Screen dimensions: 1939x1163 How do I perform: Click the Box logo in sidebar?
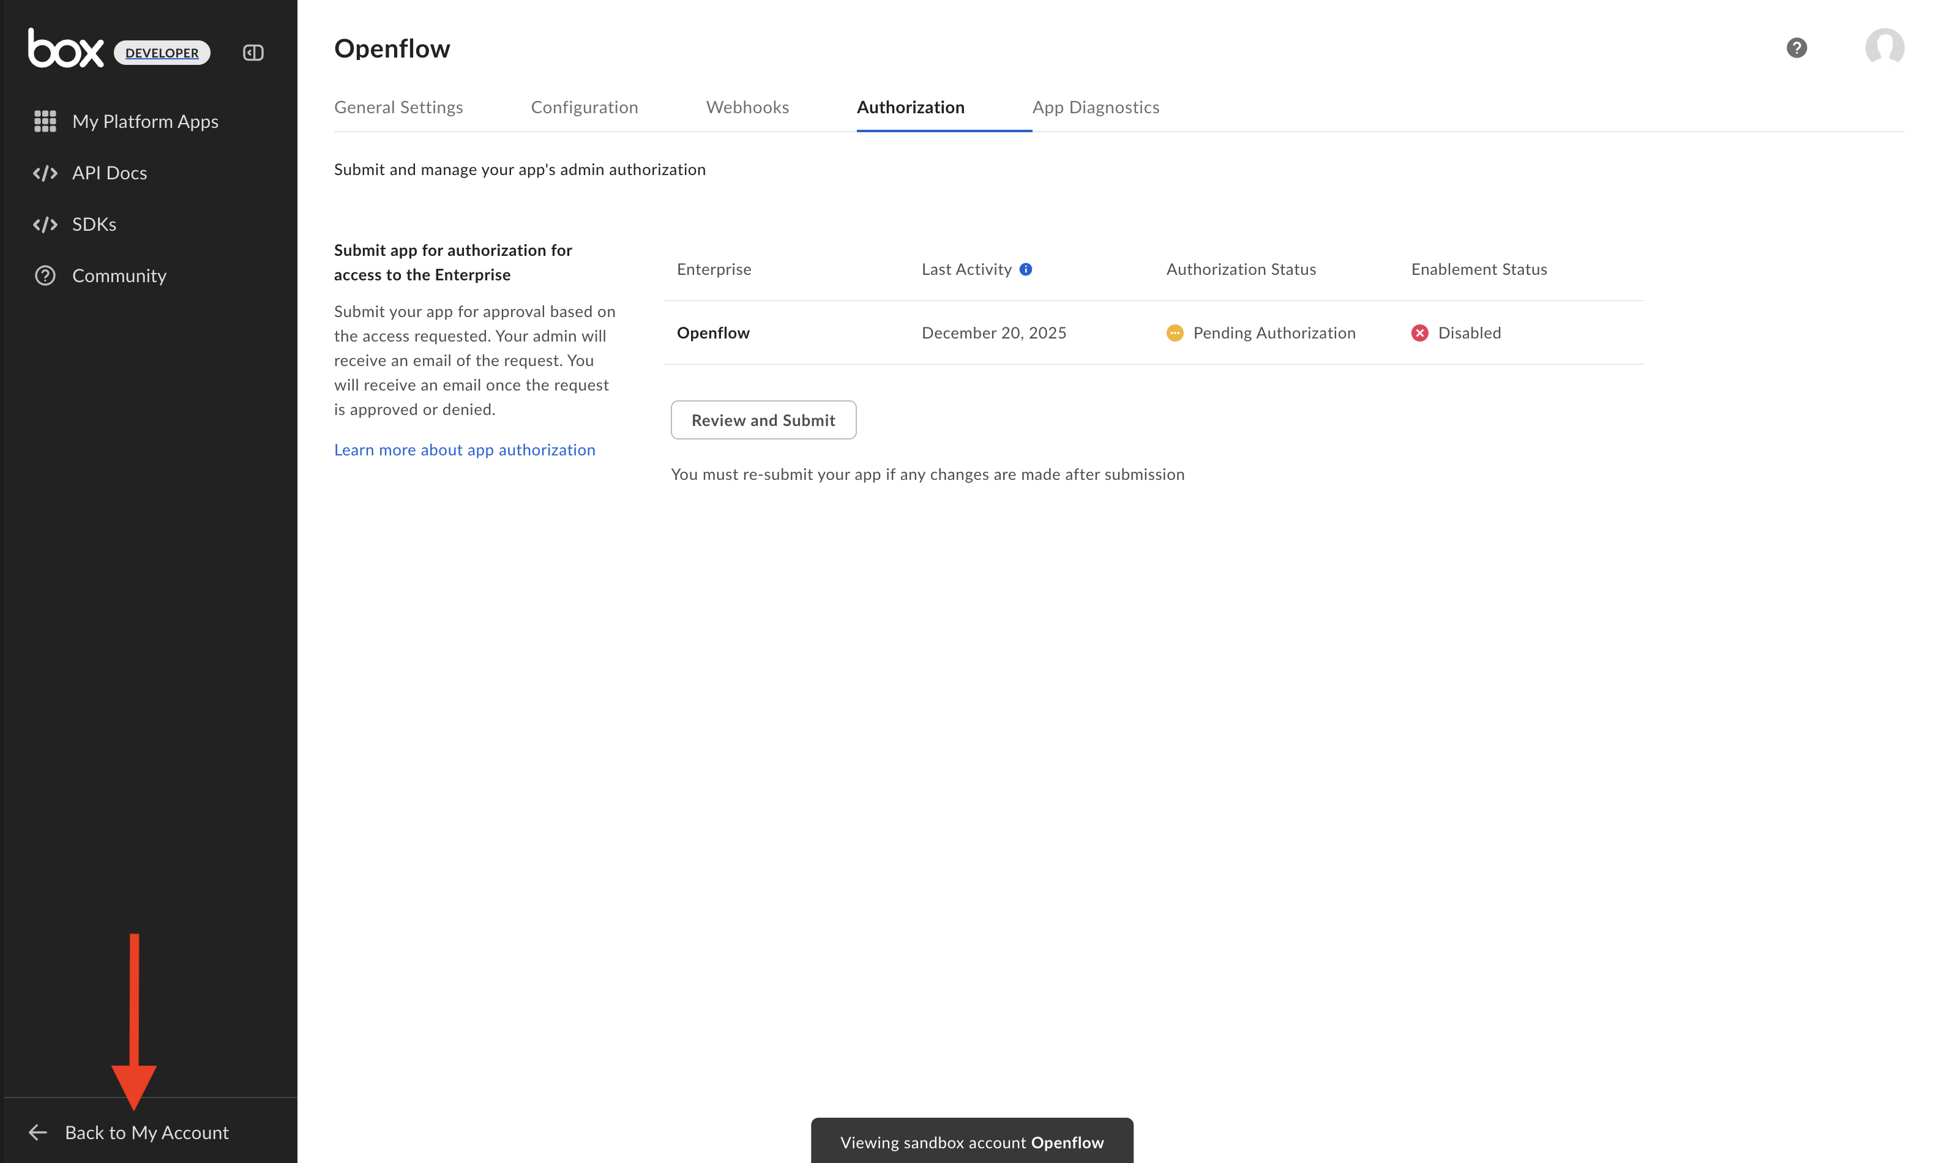point(66,48)
